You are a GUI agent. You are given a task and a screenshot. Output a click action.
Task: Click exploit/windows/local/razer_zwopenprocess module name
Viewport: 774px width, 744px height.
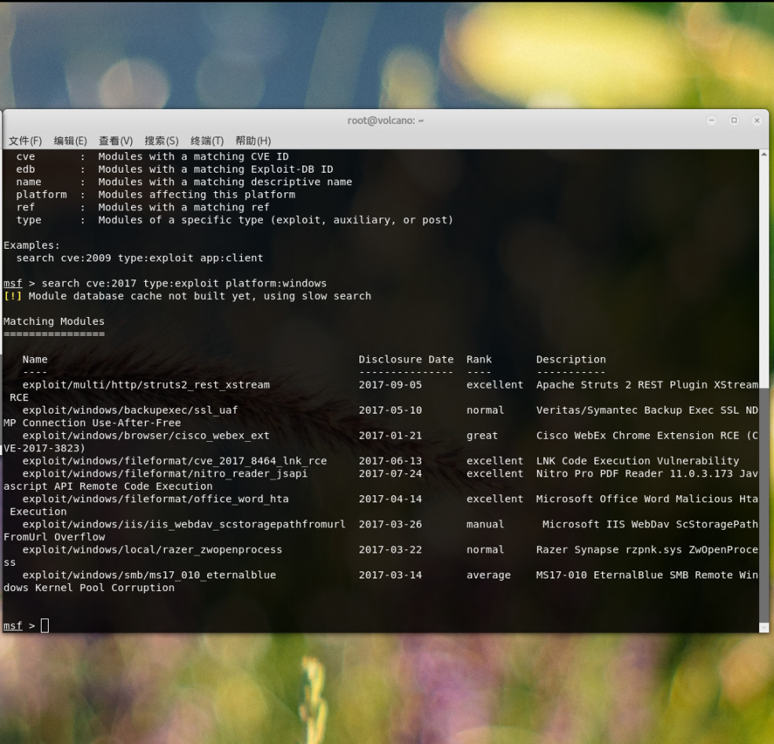(x=152, y=549)
